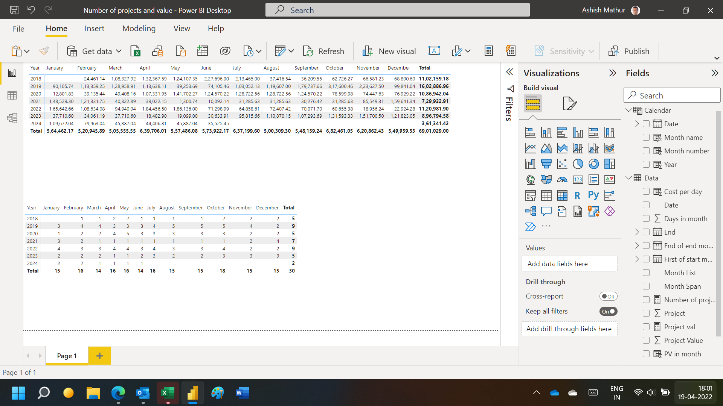Tick the Days in month checkbox
The image size is (723, 406).
click(x=646, y=219)
